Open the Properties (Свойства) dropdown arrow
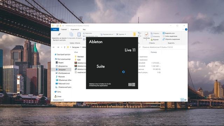This screenshot has width=224, height=126. [146, 40]
